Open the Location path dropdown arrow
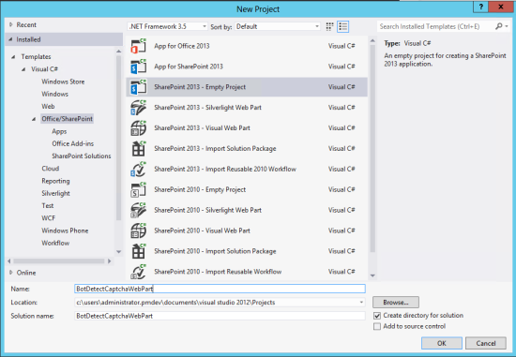 [x=361, y=303]
